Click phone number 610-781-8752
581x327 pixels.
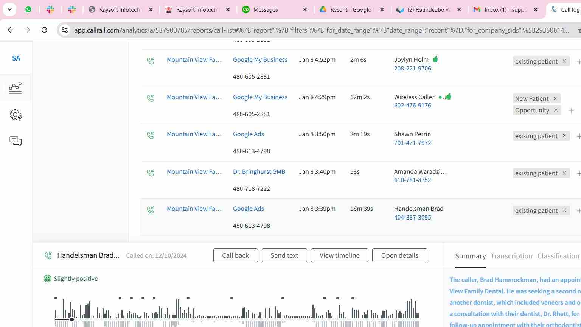click(x=412, y=180)
